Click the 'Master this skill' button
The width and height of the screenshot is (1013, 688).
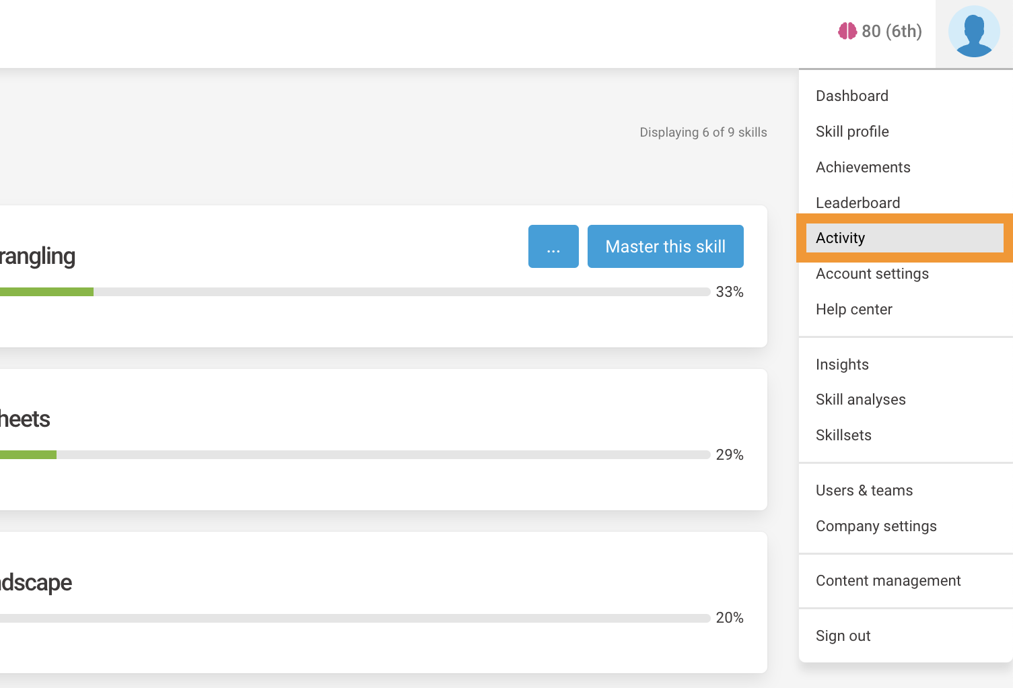[665, 246]
